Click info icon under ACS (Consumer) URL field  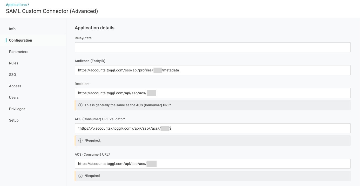coord(80,176)
